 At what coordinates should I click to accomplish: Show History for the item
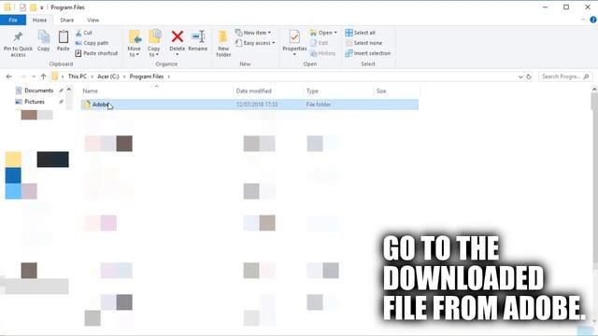click(x=323, y=53)
